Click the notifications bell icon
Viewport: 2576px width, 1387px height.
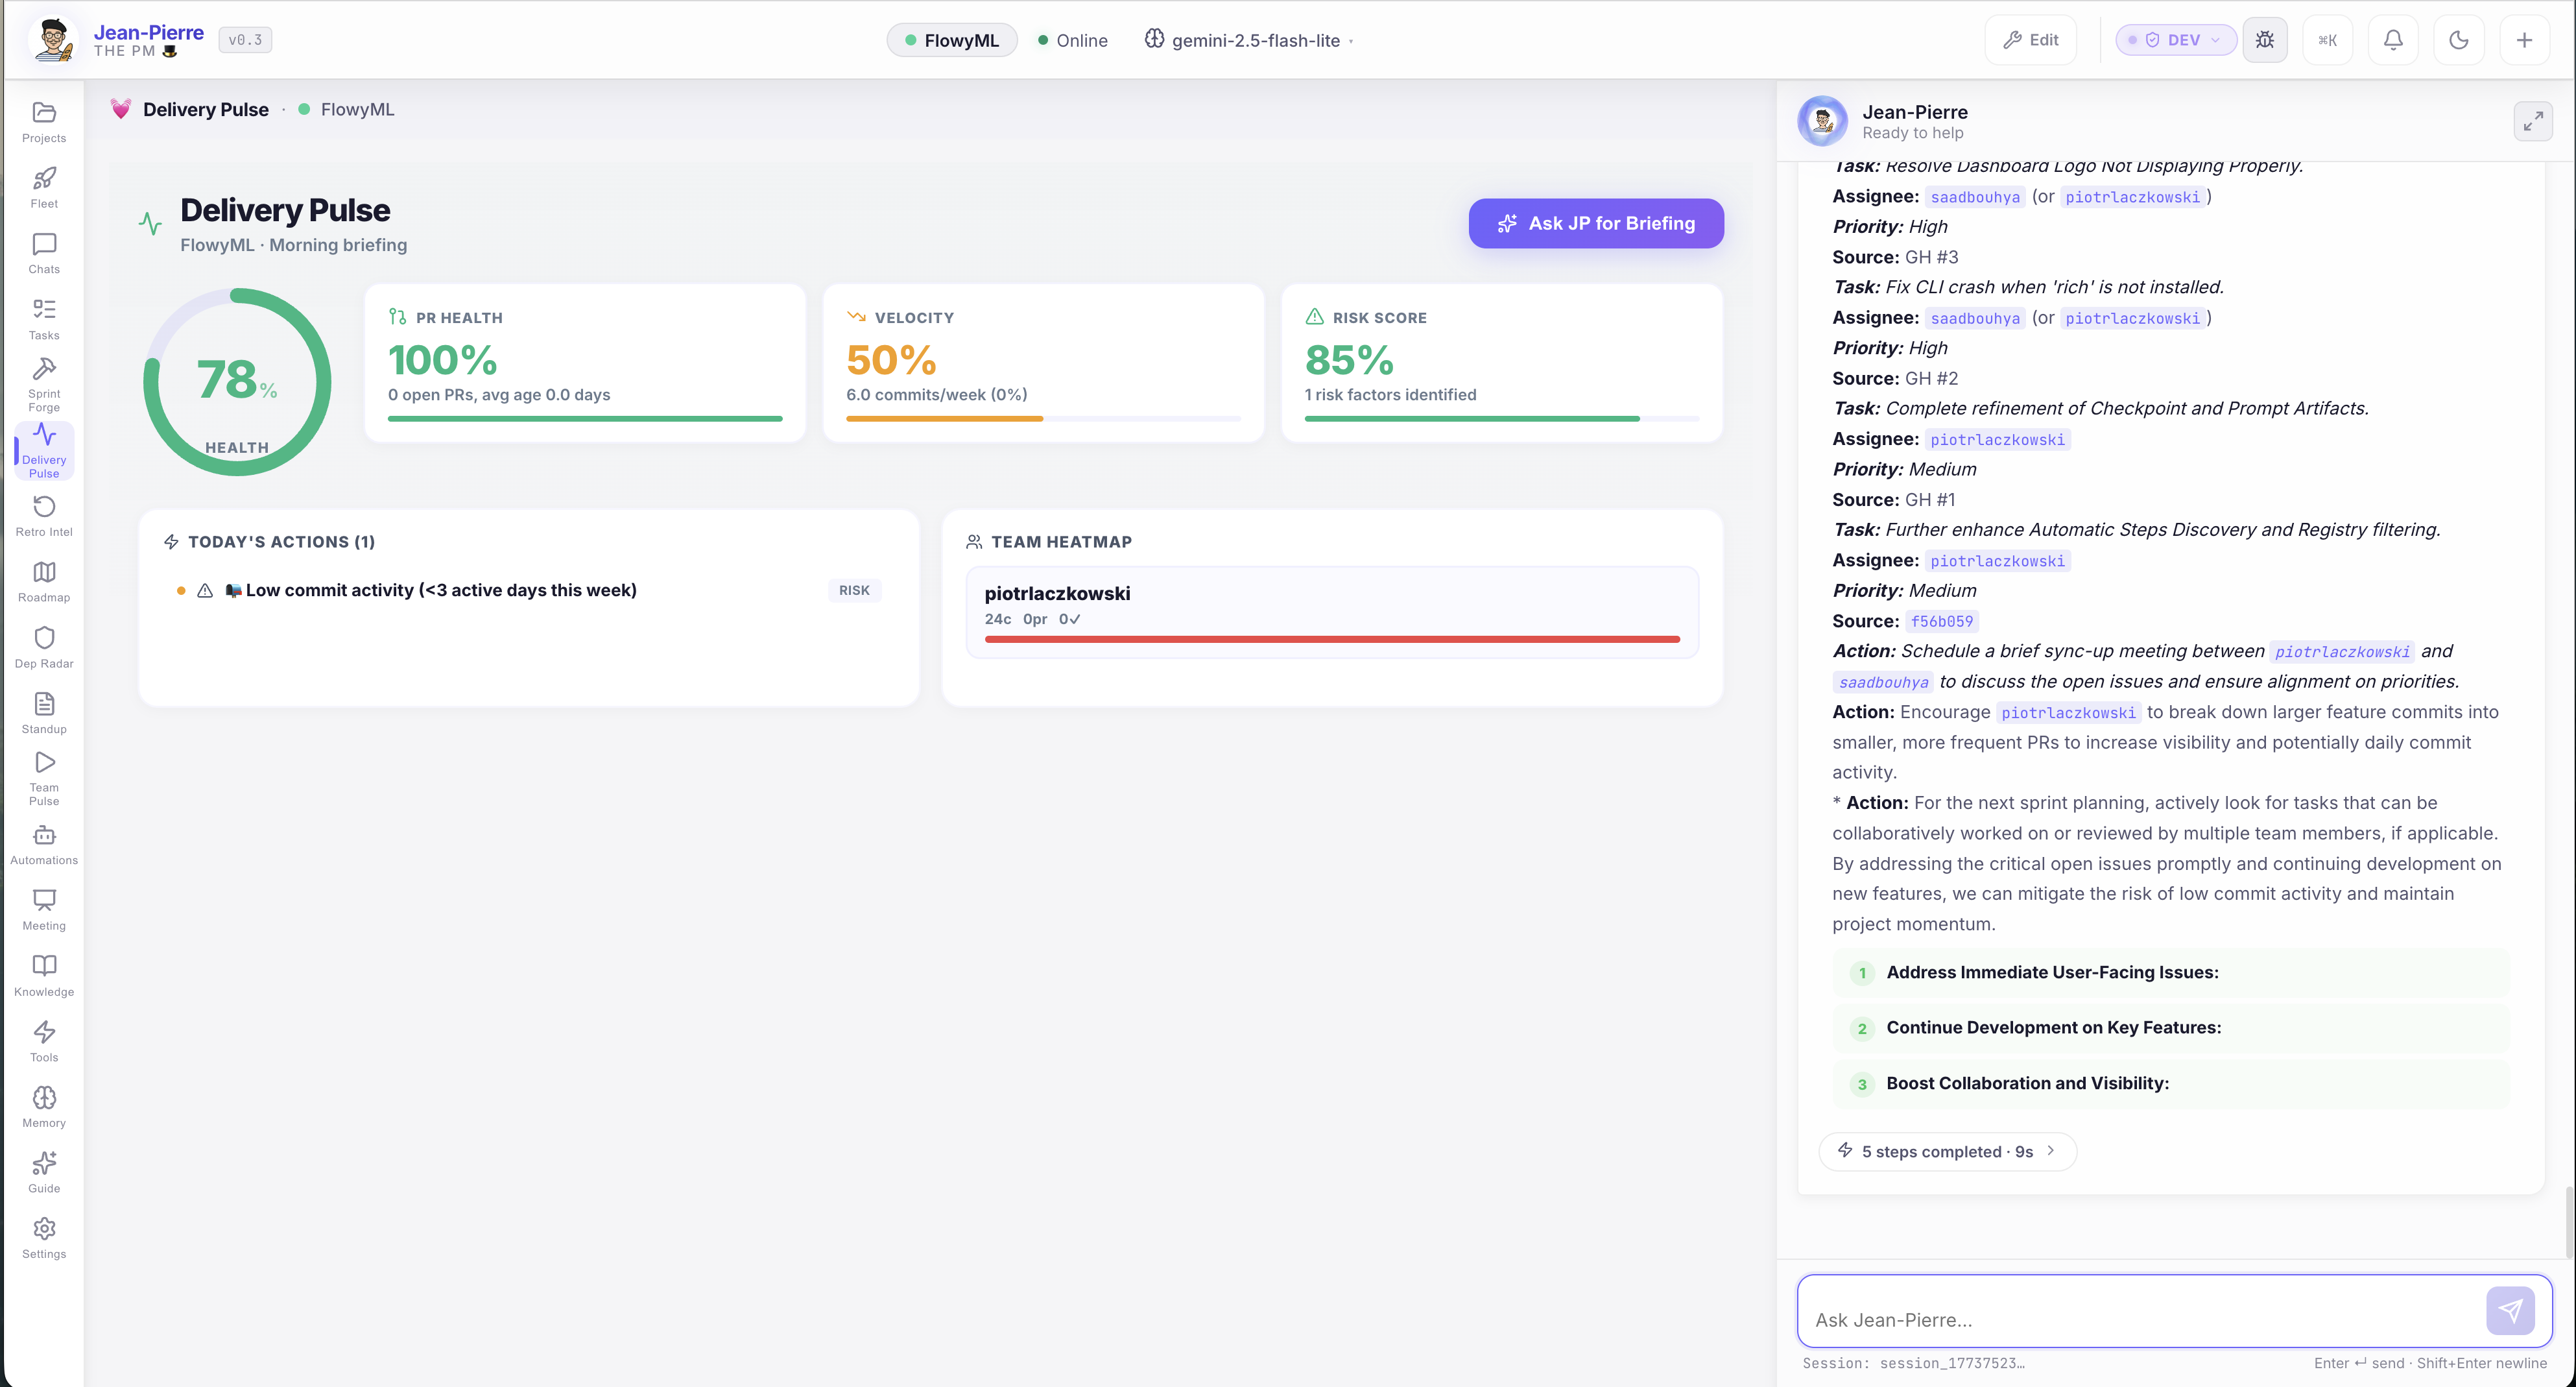tap(2393, 40)
